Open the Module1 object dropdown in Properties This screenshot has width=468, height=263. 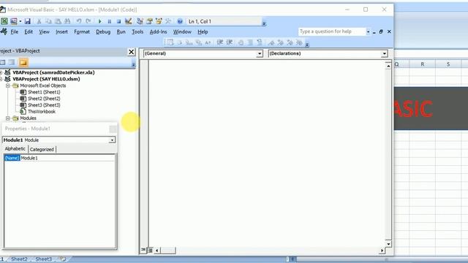[112, 140]
